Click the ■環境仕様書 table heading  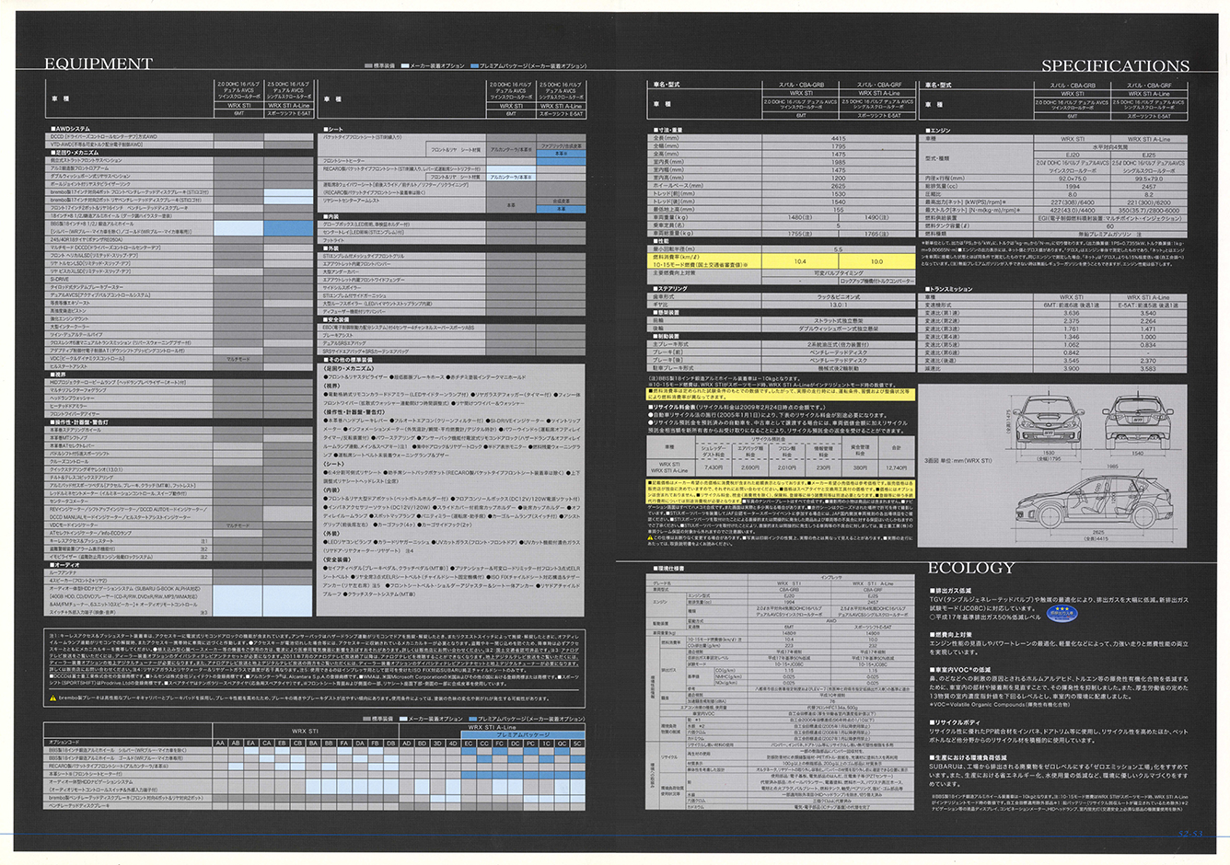667,569
